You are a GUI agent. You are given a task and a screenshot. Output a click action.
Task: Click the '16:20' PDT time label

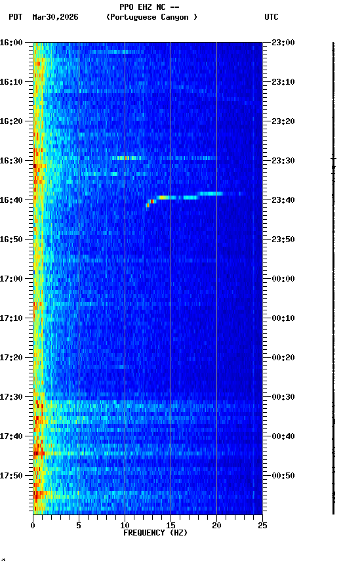pos(11,121)
